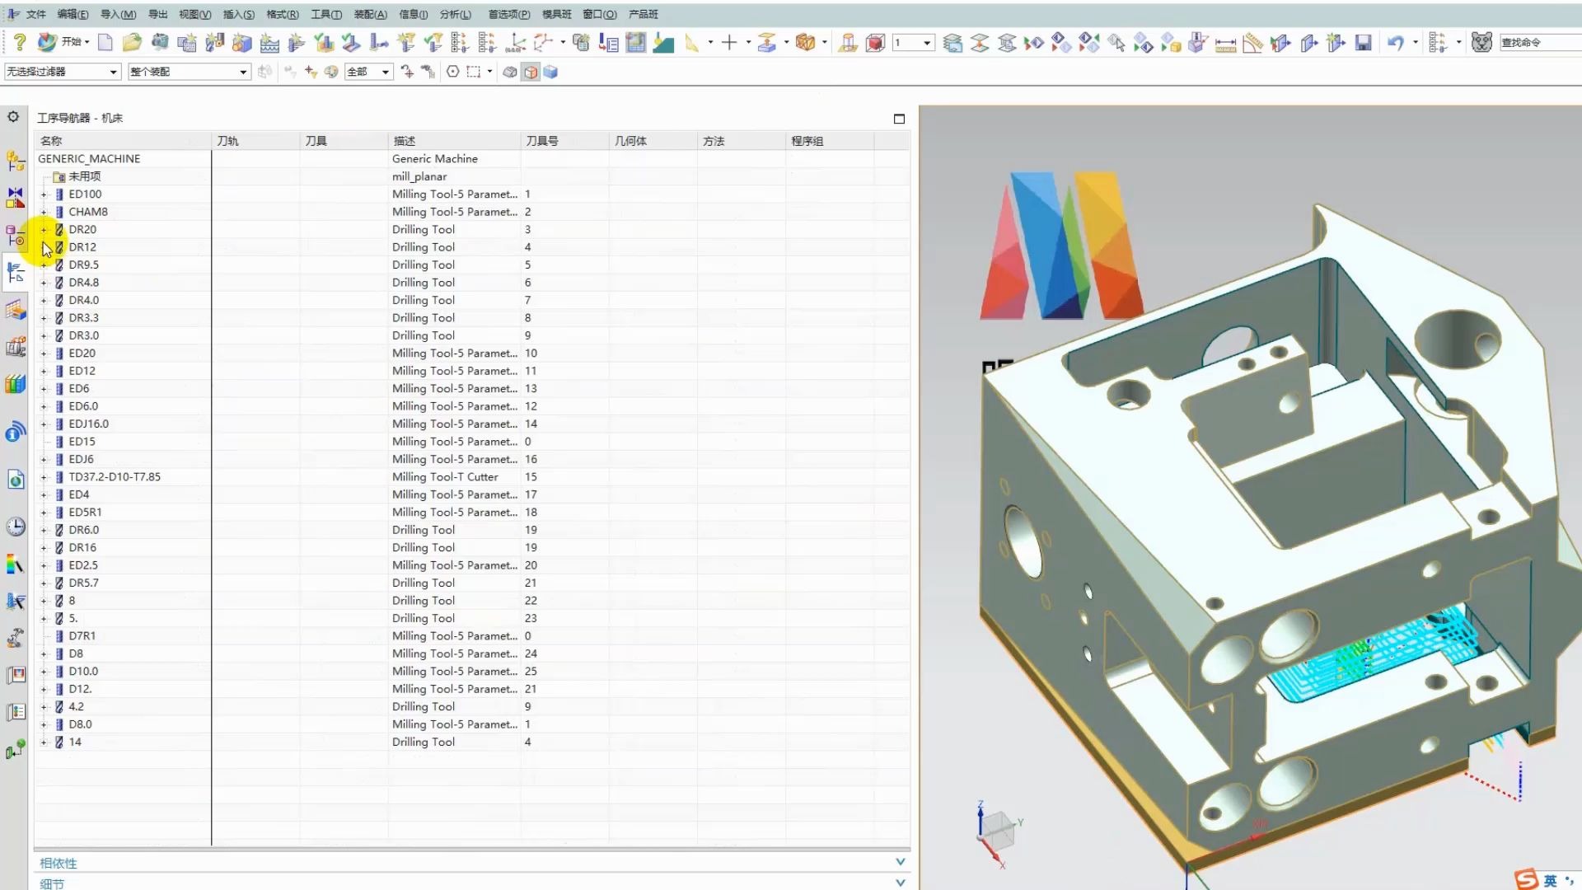Image resolution: width=1582 pixels, height=890 pixels.
Task: Toggle the red wireframe cube icon
Action: click(875, 42)
